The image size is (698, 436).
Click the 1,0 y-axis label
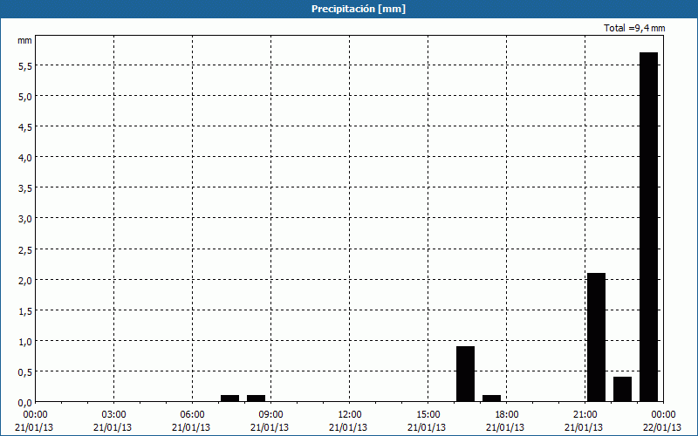(24, 342)
